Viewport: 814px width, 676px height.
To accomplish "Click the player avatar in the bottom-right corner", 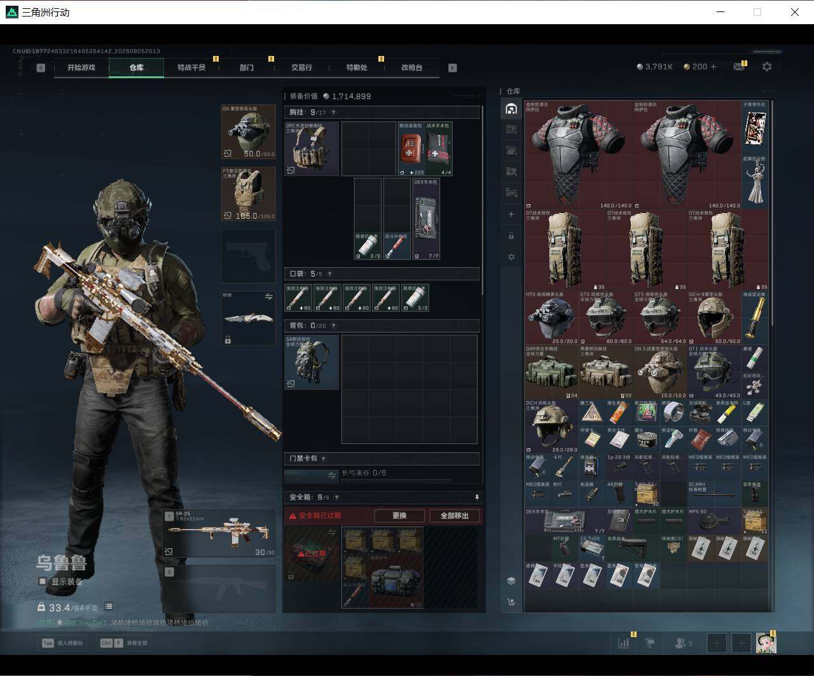I will 766,643.
